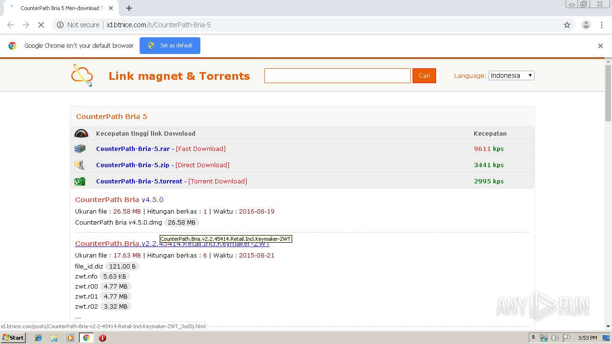612x344 pixels.
Task: Open the Language dropdown showing Indonesia
Action: (511, 75)
